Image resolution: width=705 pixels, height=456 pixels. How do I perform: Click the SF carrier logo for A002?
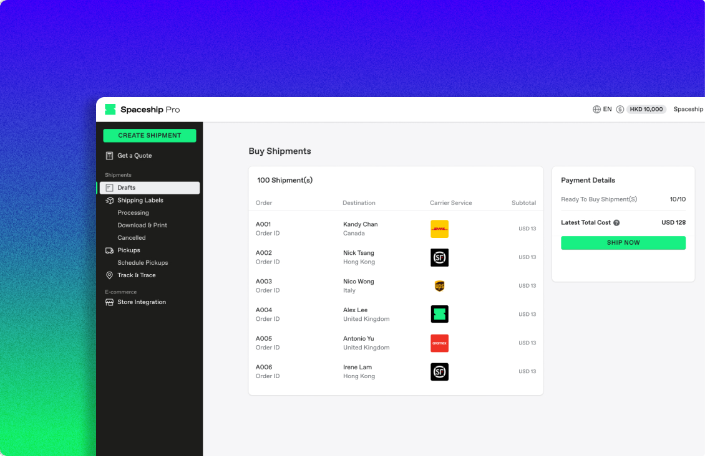tap(439, 257)
